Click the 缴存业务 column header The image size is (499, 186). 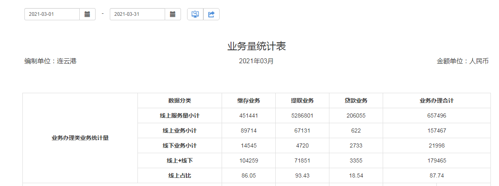pos(249,100)
